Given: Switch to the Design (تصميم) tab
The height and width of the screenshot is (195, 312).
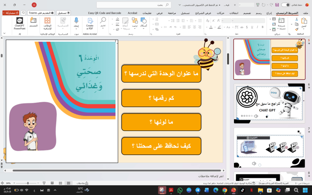Looking at the screenshot, I should coord(247,13).
